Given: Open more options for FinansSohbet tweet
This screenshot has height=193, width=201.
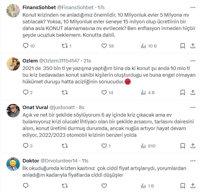Looking at the screenshot, I should click(x=192, y=7).
